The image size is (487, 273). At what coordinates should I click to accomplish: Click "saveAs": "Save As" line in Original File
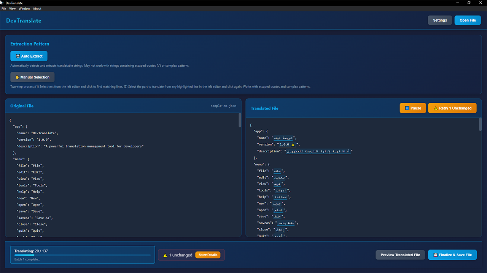point(35,218)
